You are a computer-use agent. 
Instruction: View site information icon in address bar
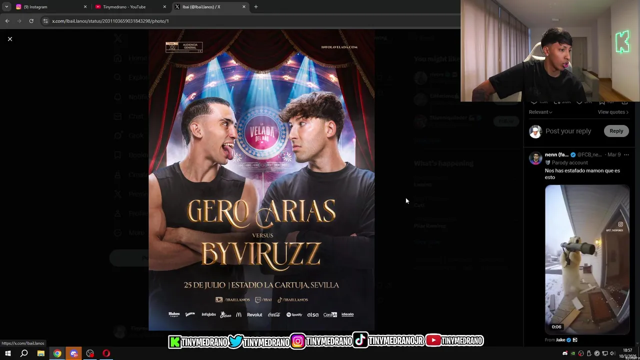click(45, 21)
